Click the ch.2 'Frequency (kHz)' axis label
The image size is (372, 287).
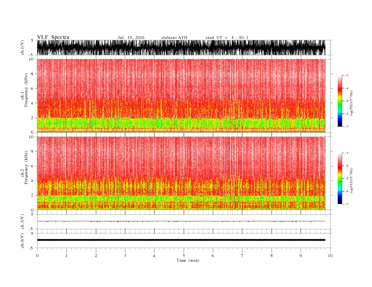[26, 168]
